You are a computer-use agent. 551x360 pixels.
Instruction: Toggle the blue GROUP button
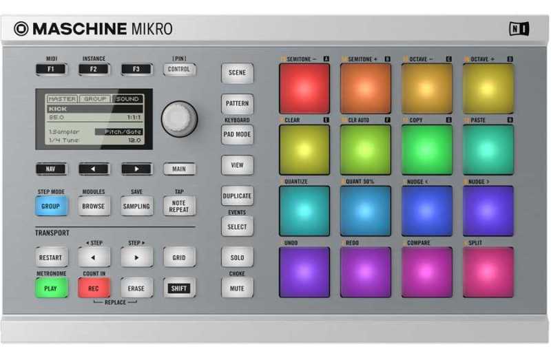(51, 207)
